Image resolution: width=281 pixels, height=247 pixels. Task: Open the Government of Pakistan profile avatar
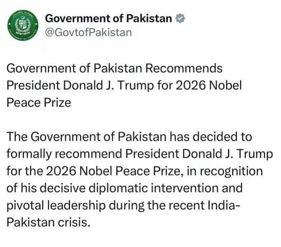23,25
